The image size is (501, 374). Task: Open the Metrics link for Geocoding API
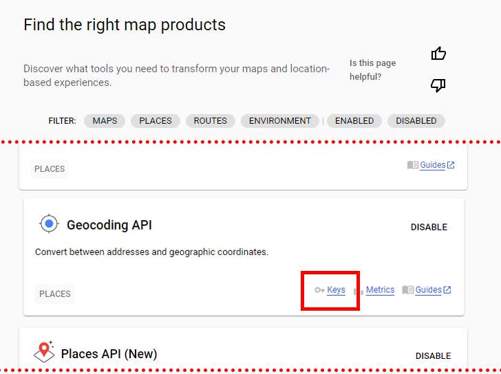pyautogui.click(x=380, y=290)
